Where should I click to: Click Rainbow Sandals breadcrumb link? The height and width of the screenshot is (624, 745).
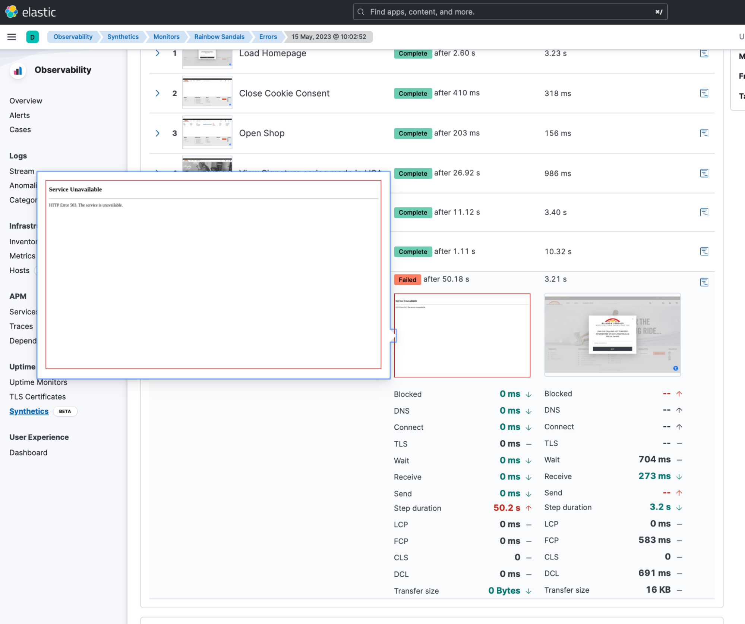pyautogui.click(x=220, y=37)
